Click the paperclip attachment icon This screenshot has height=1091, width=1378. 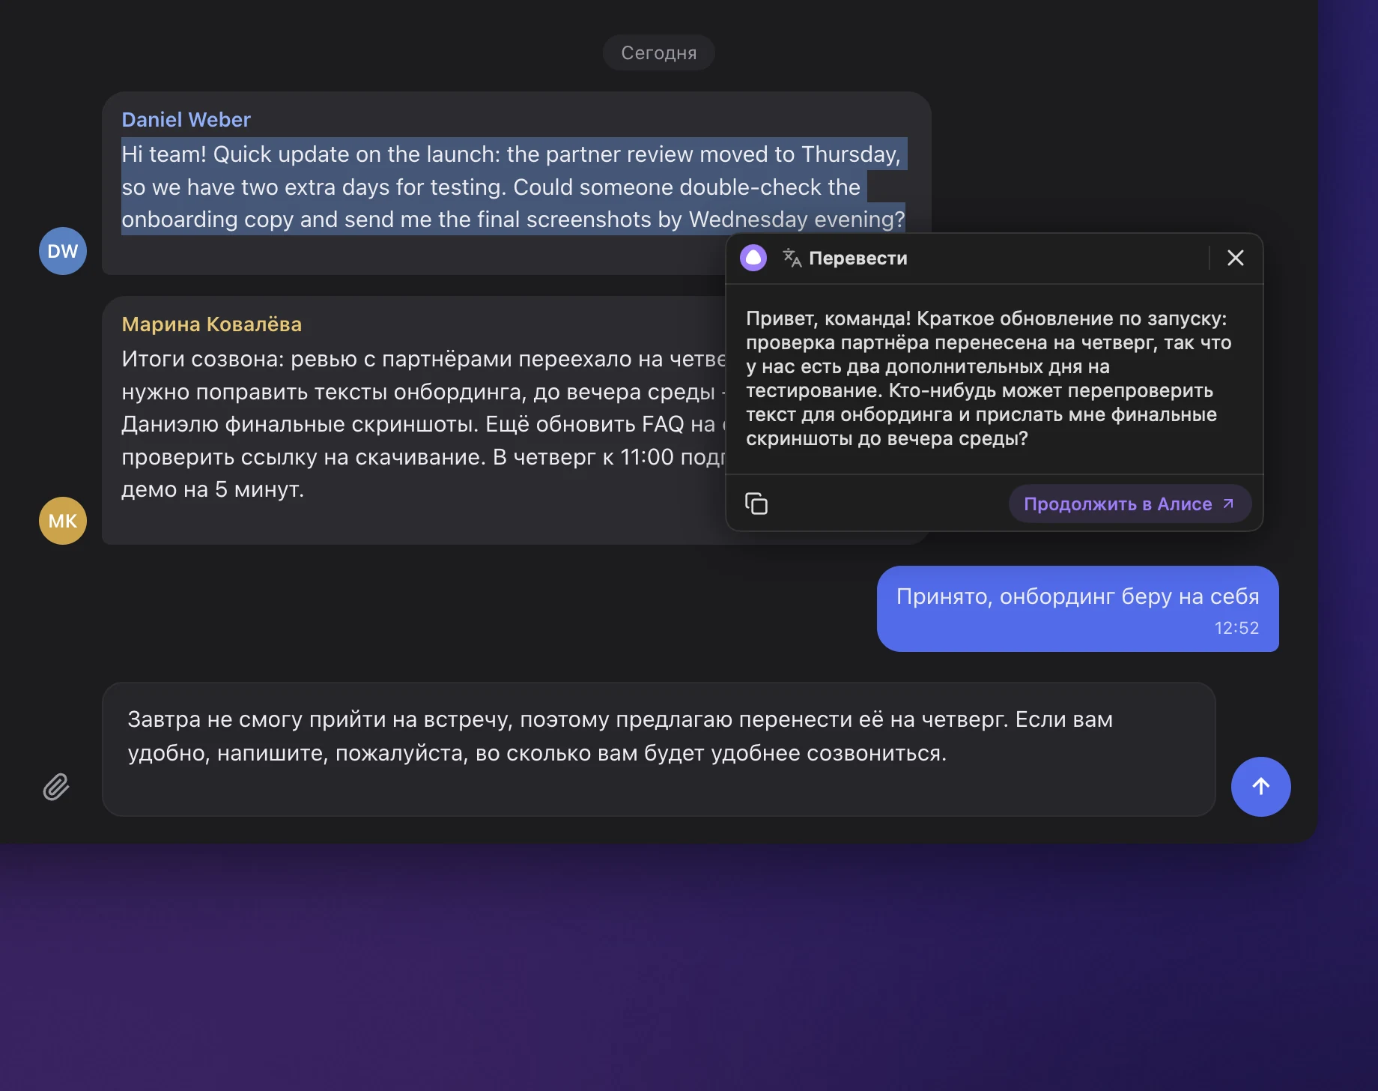coord(56,787)
